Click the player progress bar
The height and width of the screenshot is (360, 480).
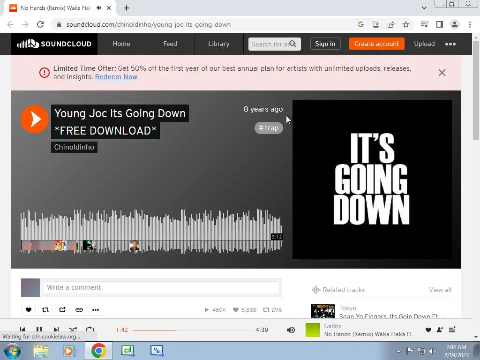192,330
